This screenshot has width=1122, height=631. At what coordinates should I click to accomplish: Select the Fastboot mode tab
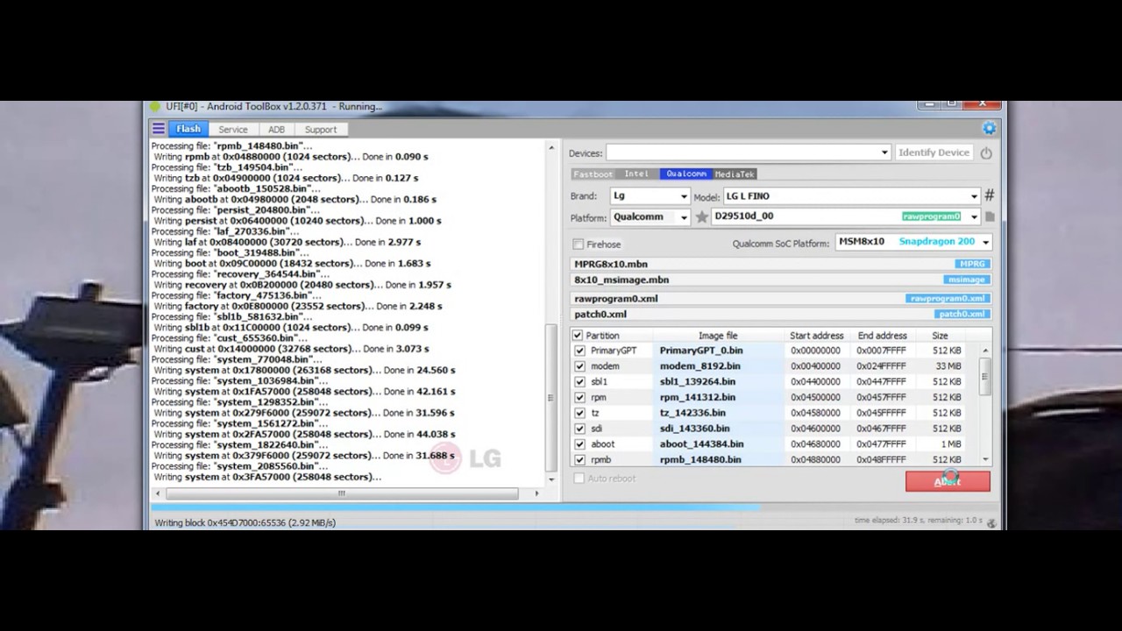tap(593, 174)
